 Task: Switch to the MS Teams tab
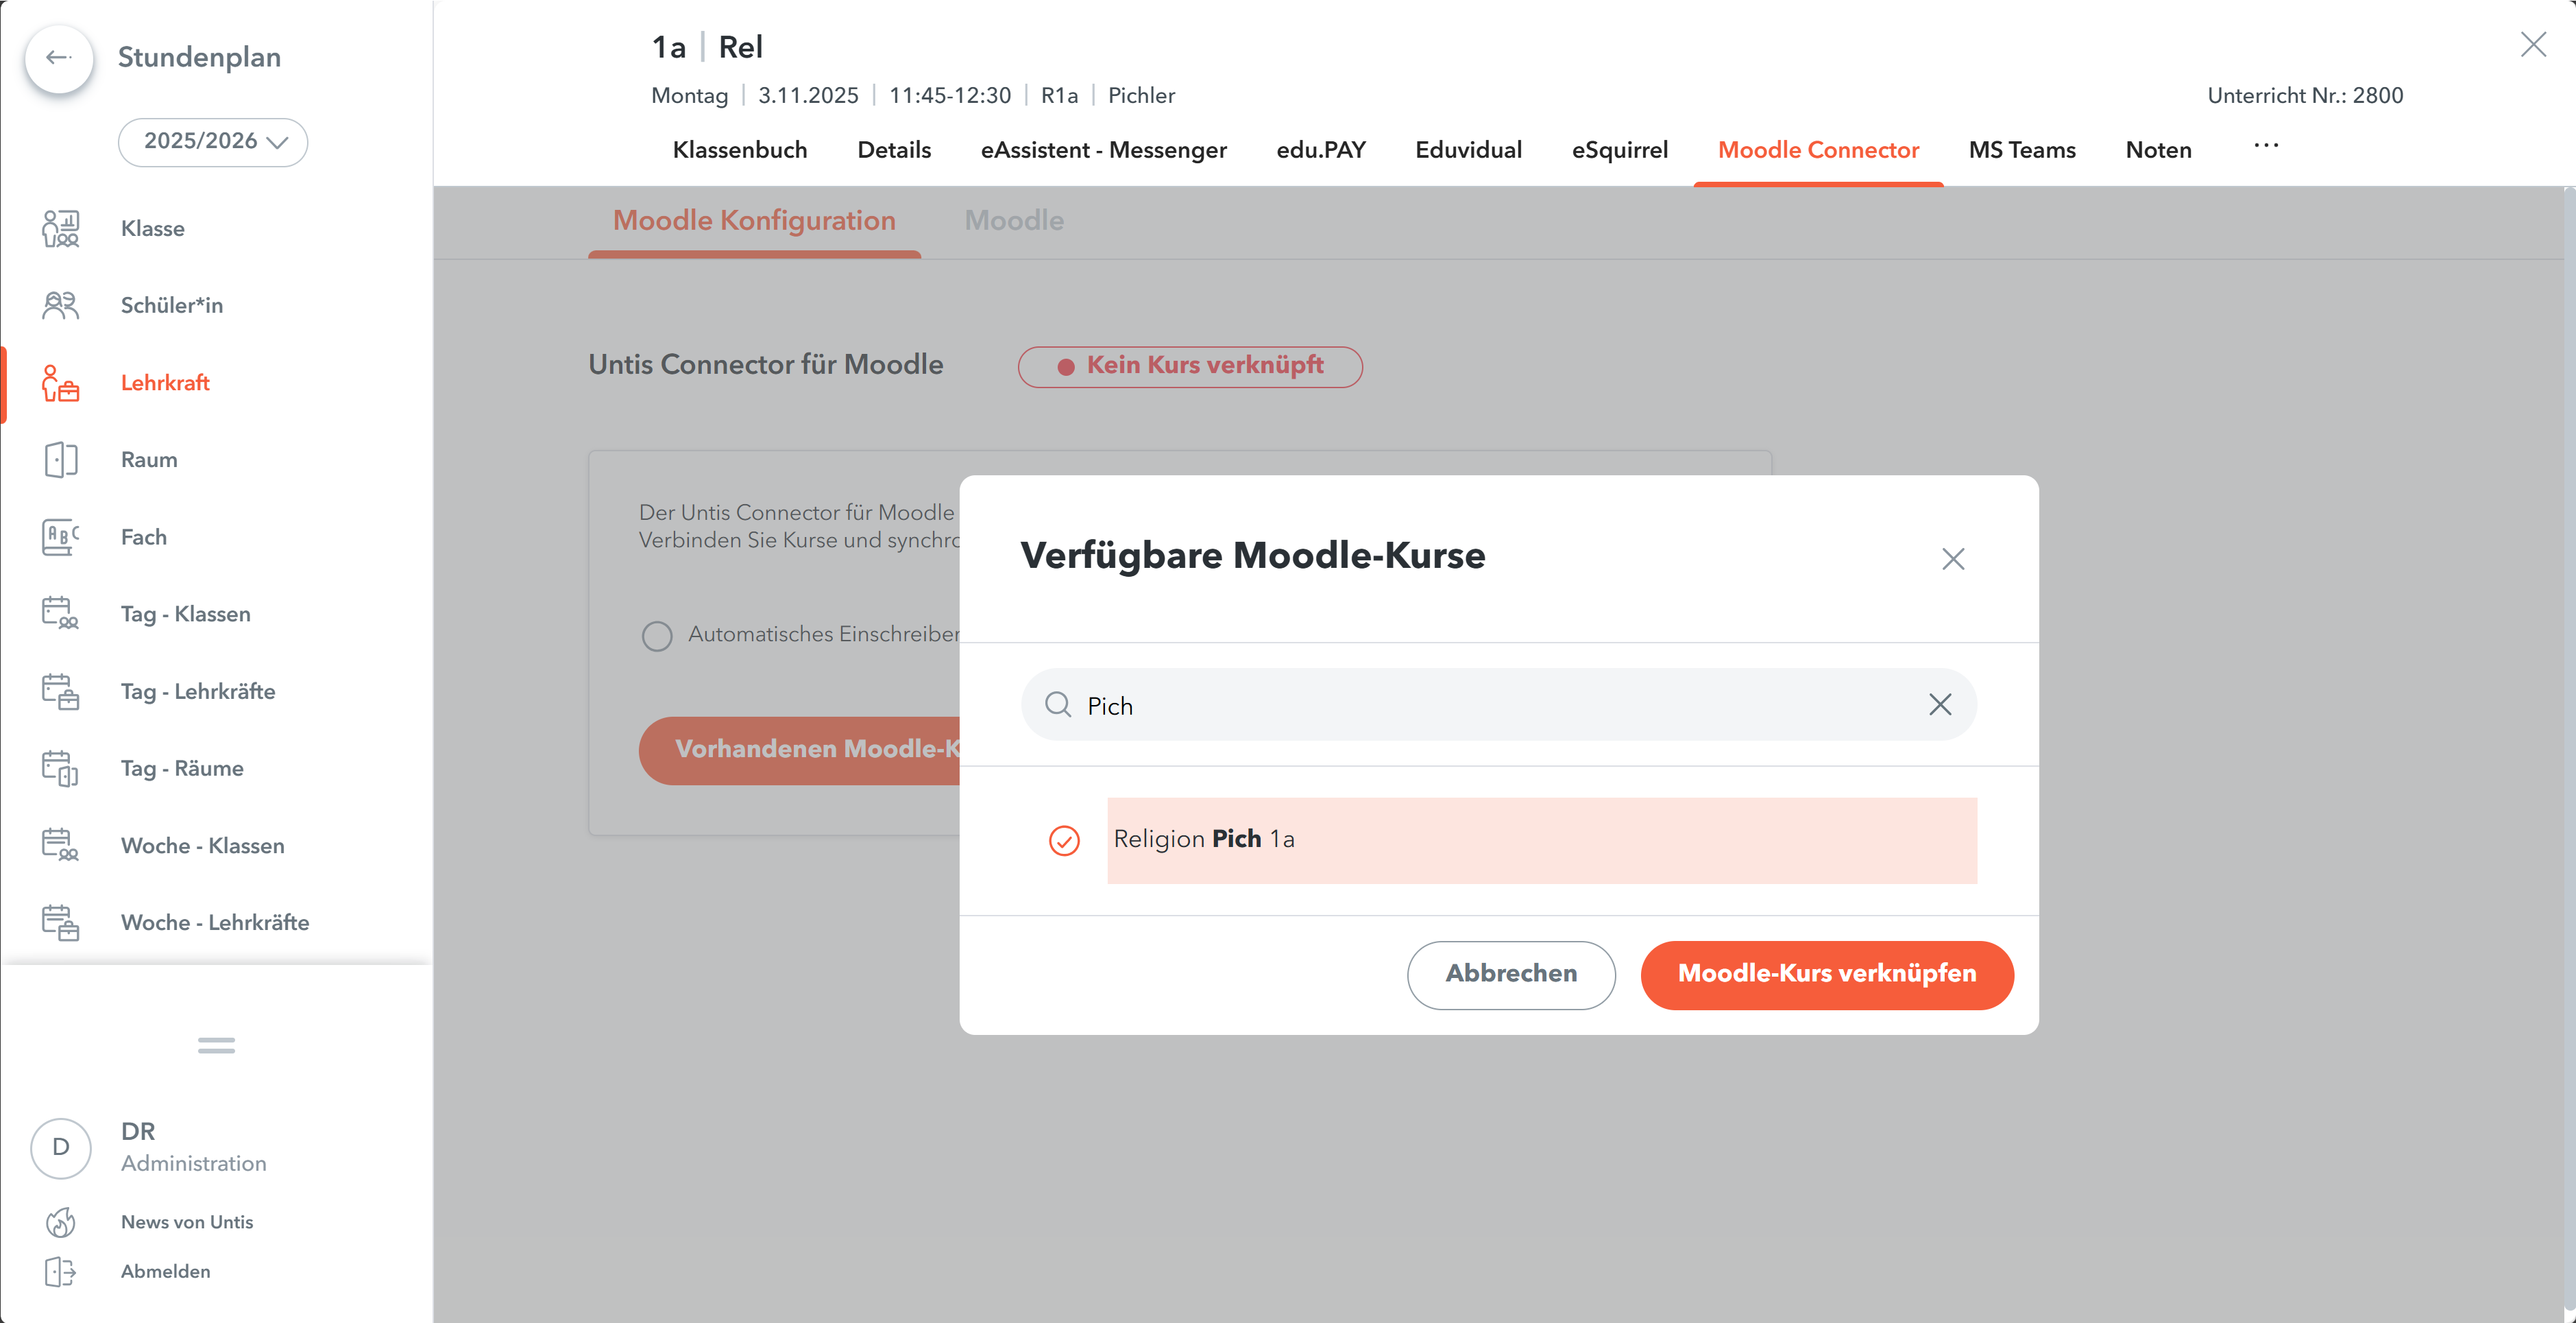point(2021,150)
